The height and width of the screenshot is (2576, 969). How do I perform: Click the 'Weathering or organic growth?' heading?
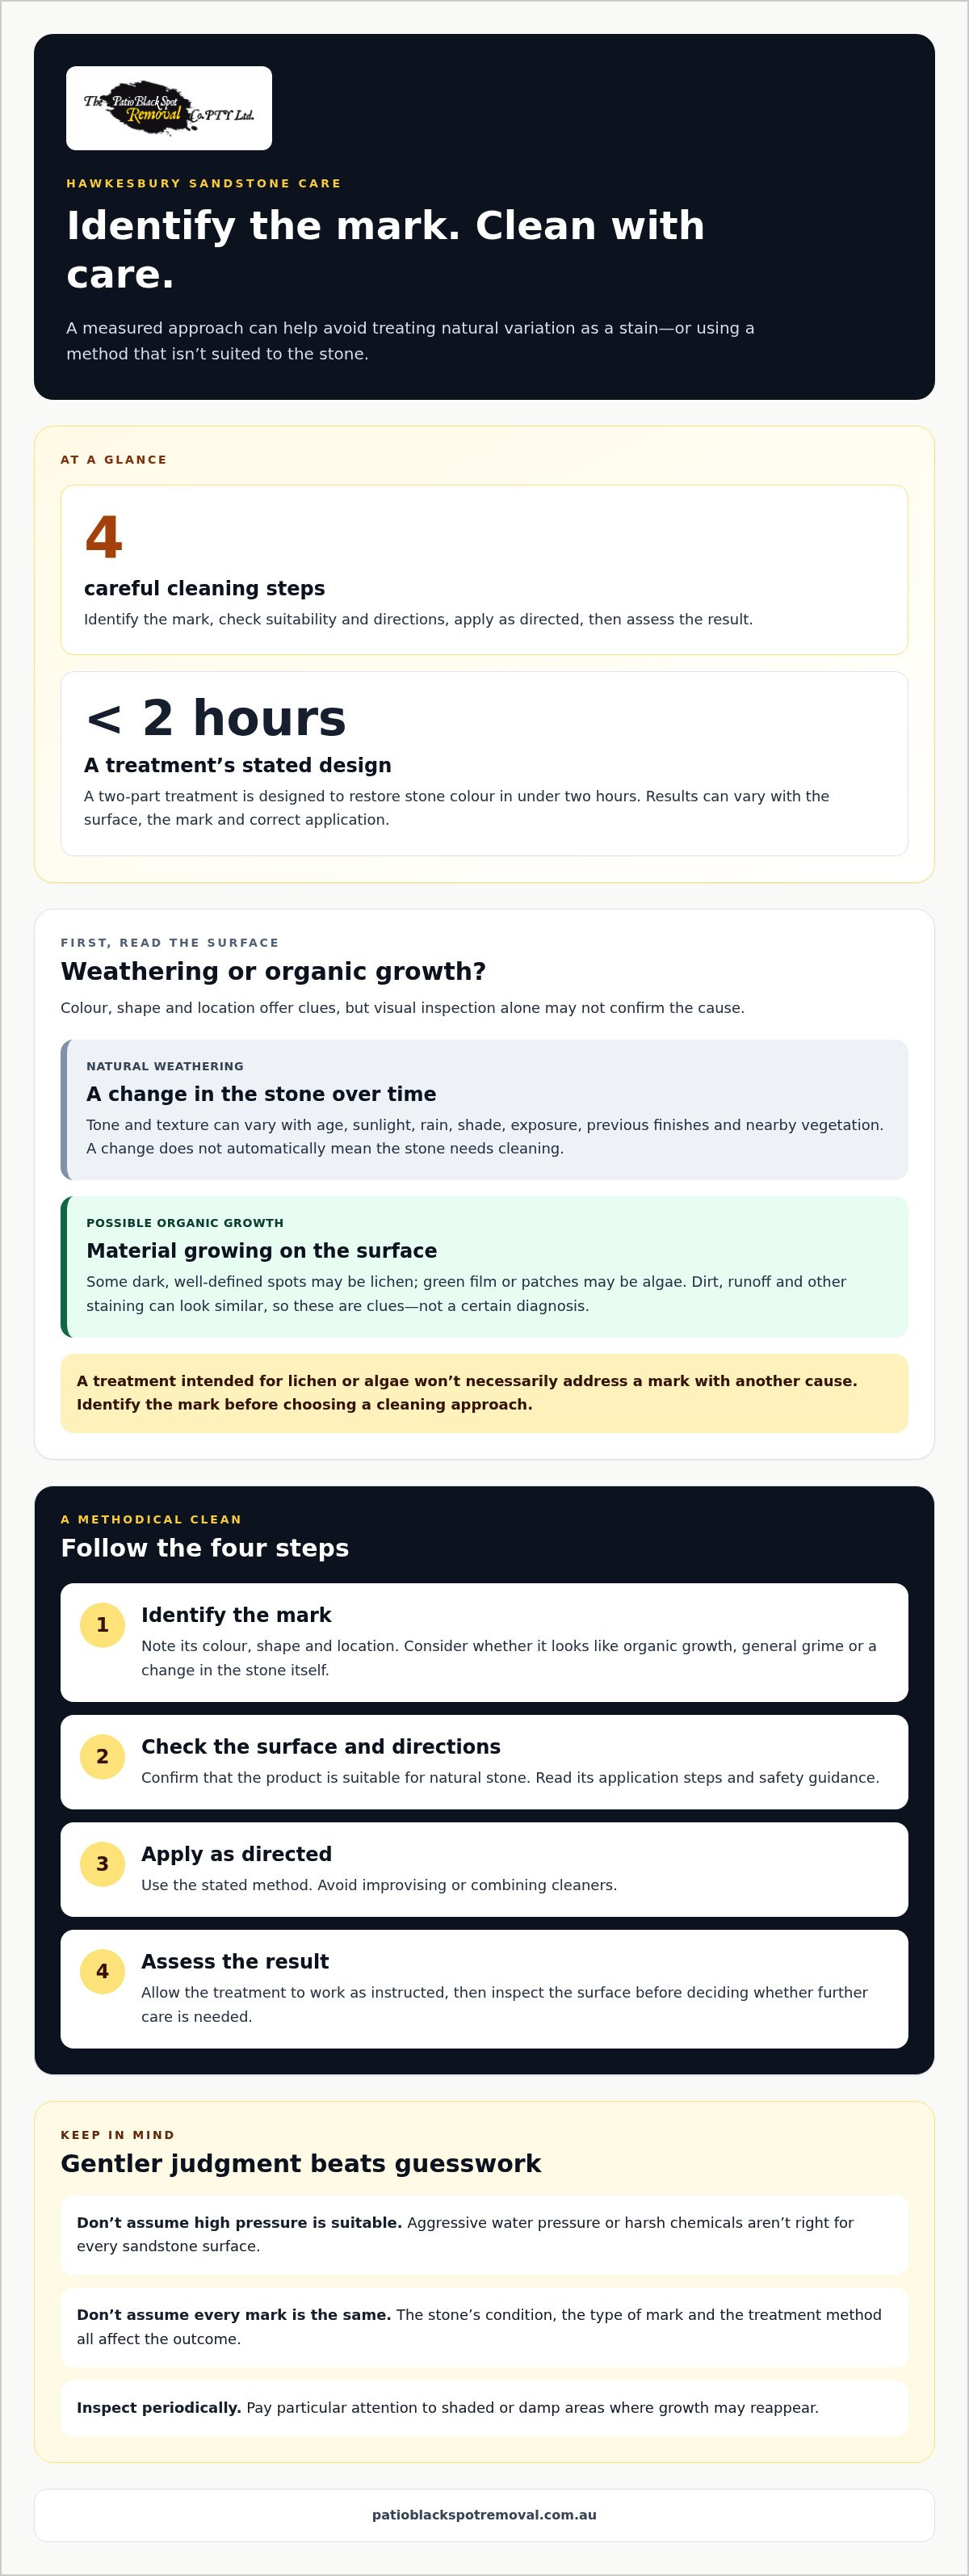tap(273, 972)
